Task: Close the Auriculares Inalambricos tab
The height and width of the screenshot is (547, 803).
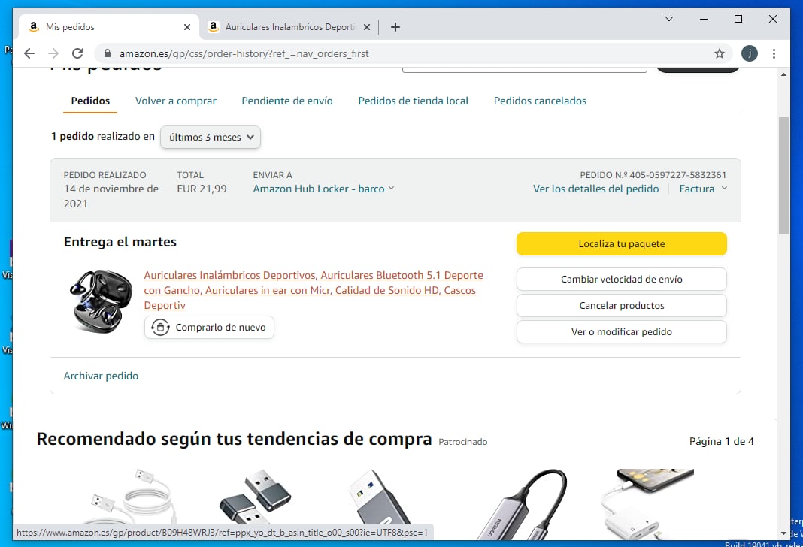Action: pyautogui.click(x=367, y=27)
